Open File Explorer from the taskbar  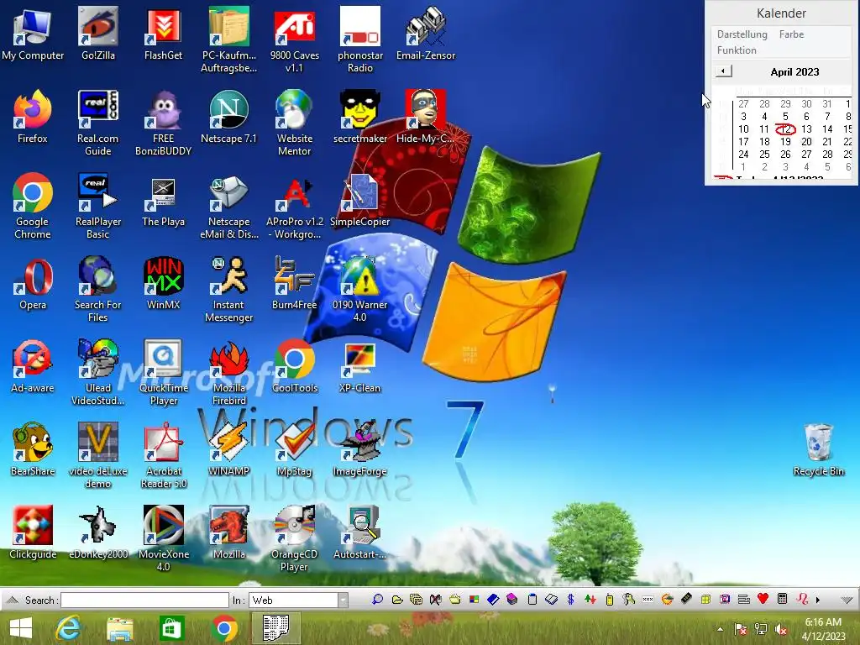coord(119,628)
